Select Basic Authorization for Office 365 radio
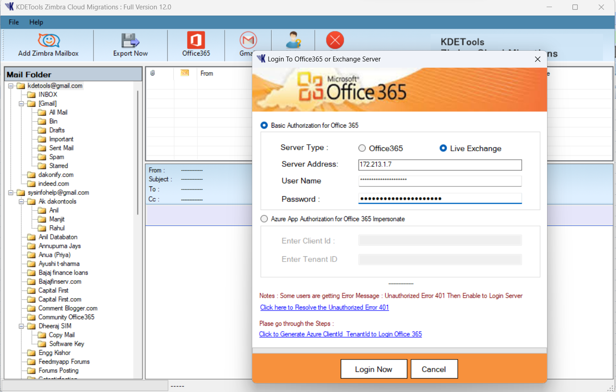Image resolution: width=616 pixels, height=392 pixels. (x=264, y=125)
